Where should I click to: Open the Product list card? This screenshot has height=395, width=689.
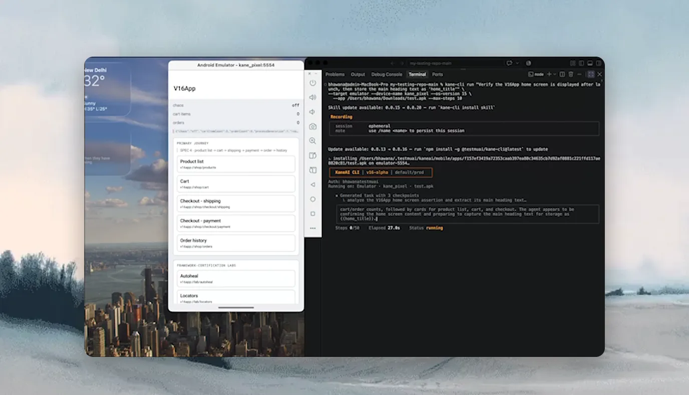point(236,164)
